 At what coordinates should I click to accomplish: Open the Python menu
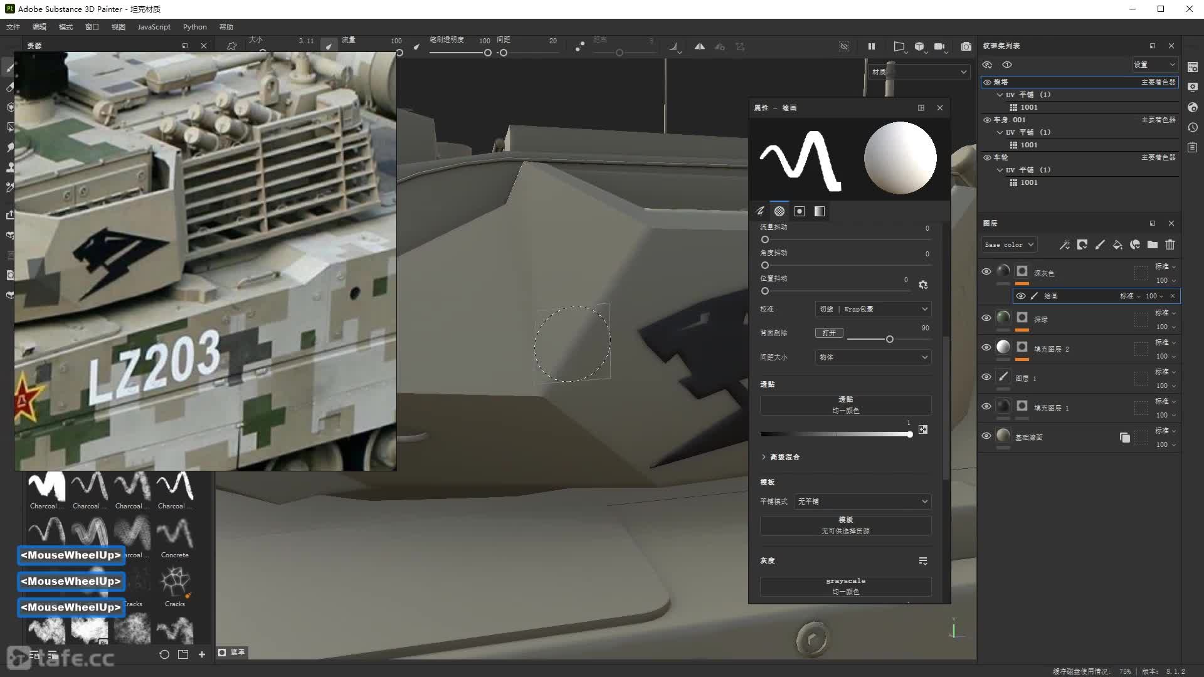(194, 27)
